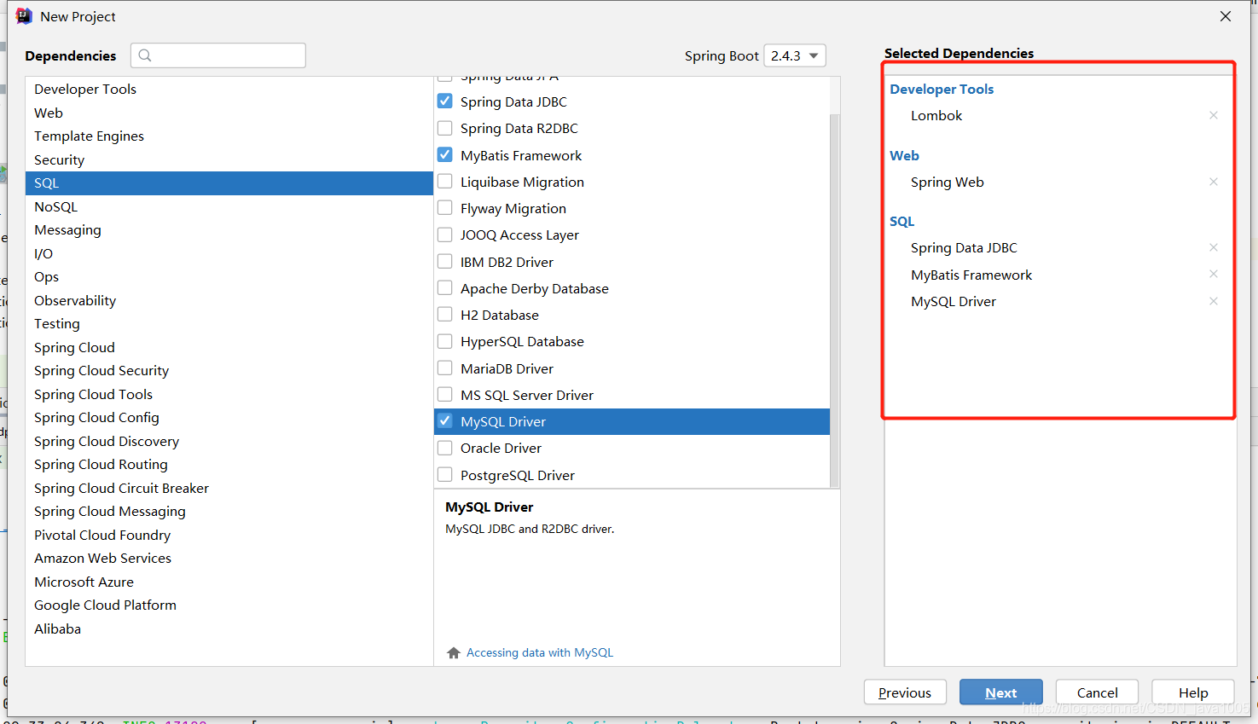Screen dimensions: 1258x724
Task: Select I/O category
Action: pos(229,253)
